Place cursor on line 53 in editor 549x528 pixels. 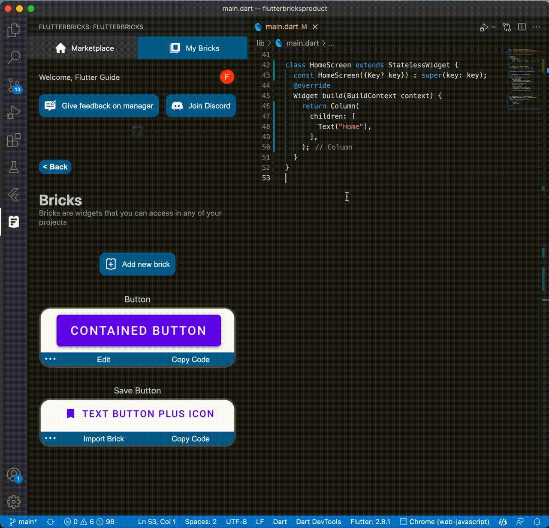coord(395,178)
